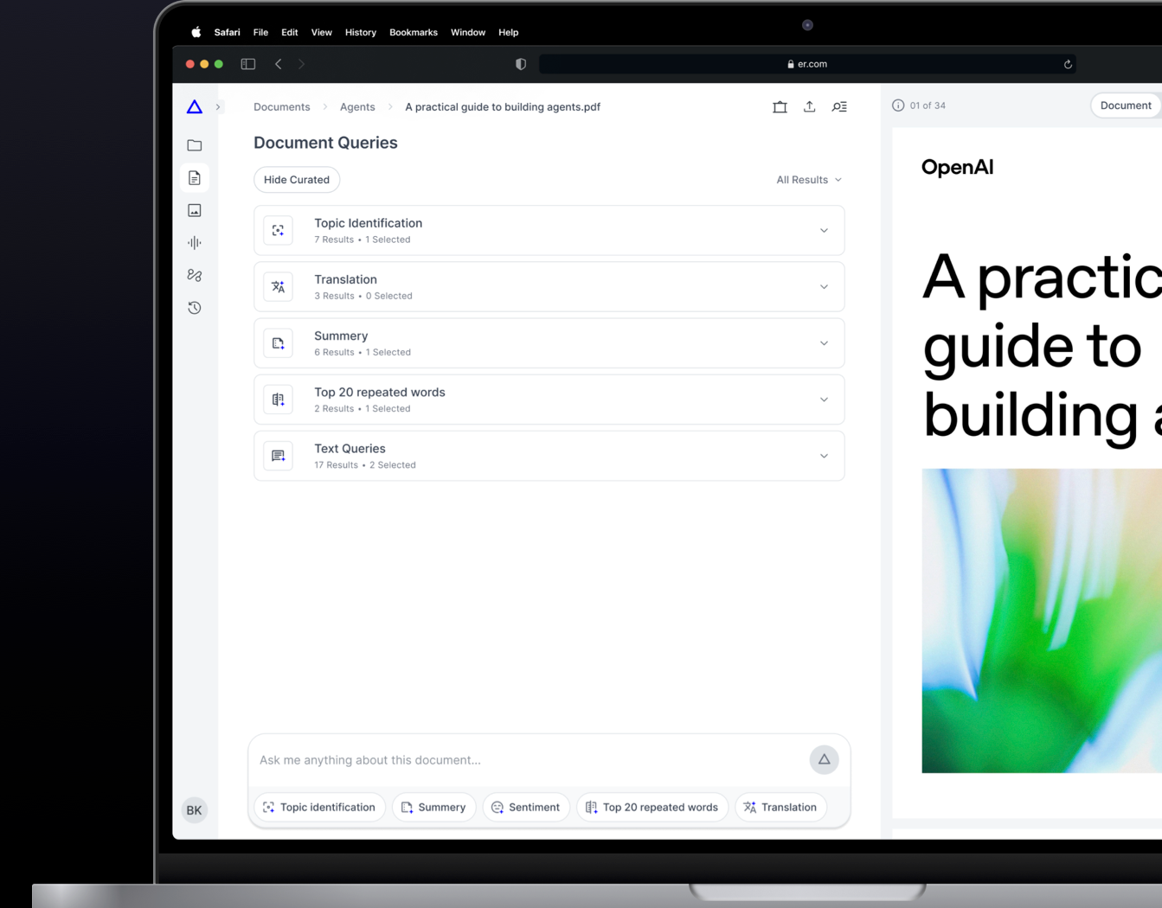This screenshot has height=908, width=1162.
Task: Open the folder icon in the sidebar
Action: [195, 145]
